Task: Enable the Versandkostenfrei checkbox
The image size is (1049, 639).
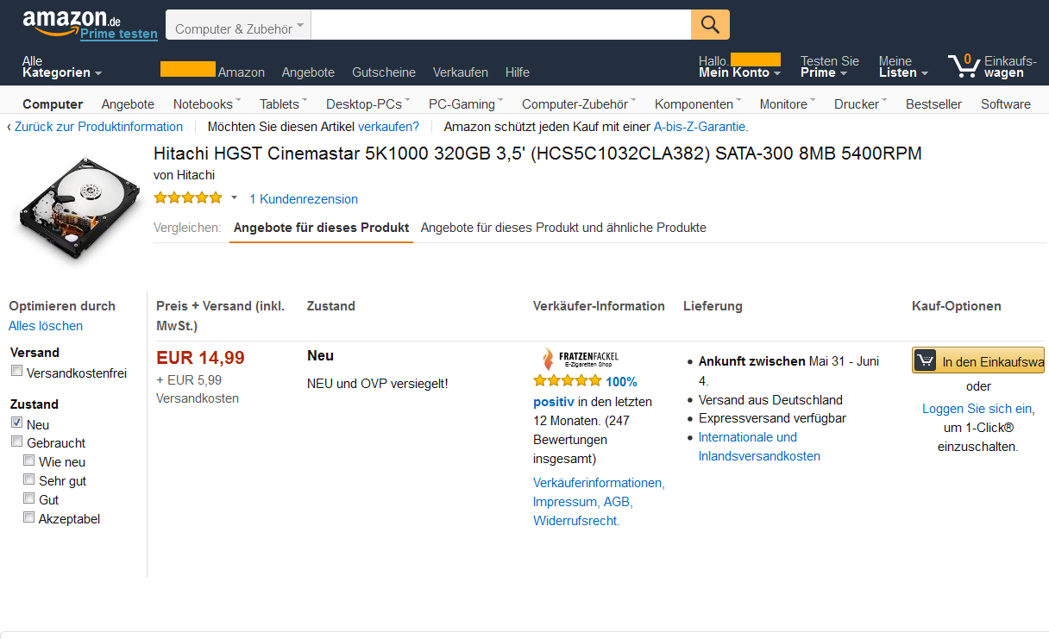Action: coord(17,372)
